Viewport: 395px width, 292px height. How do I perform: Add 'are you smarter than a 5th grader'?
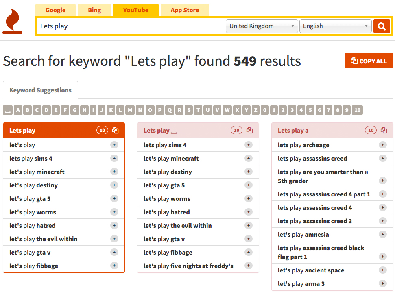[x=383, y=181]
